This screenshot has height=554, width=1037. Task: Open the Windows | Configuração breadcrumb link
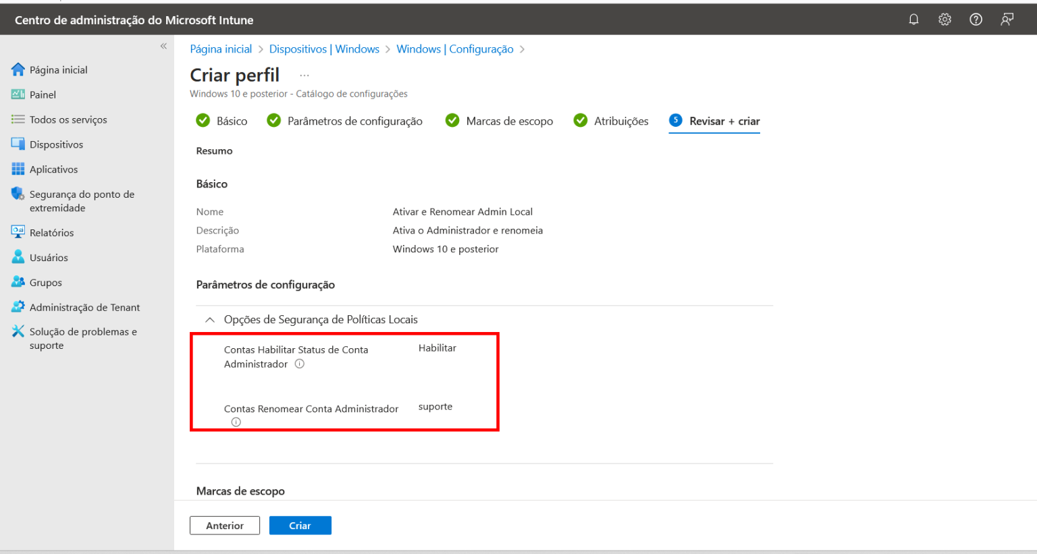pos(454,49)
